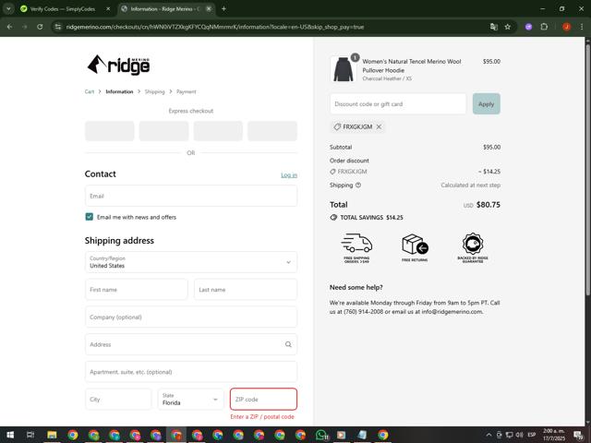Image resolution: width=591 pixels, height=443 pixels.
Task: Go to Cart breadcrumb
Action: [90, 91]
